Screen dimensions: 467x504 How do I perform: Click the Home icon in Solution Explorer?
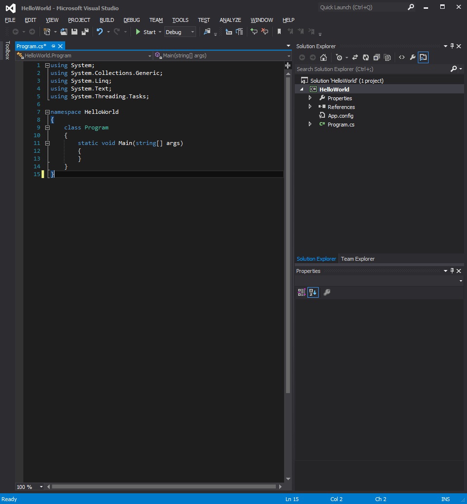click(323, 57)
